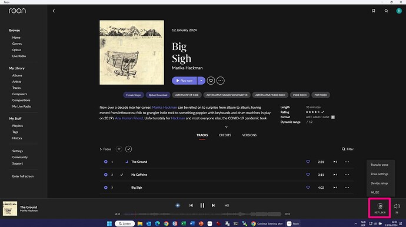The width and height of the screenshot is (406, 227).
Task: Open the Any Human Friend link
Action: (129, 118)
